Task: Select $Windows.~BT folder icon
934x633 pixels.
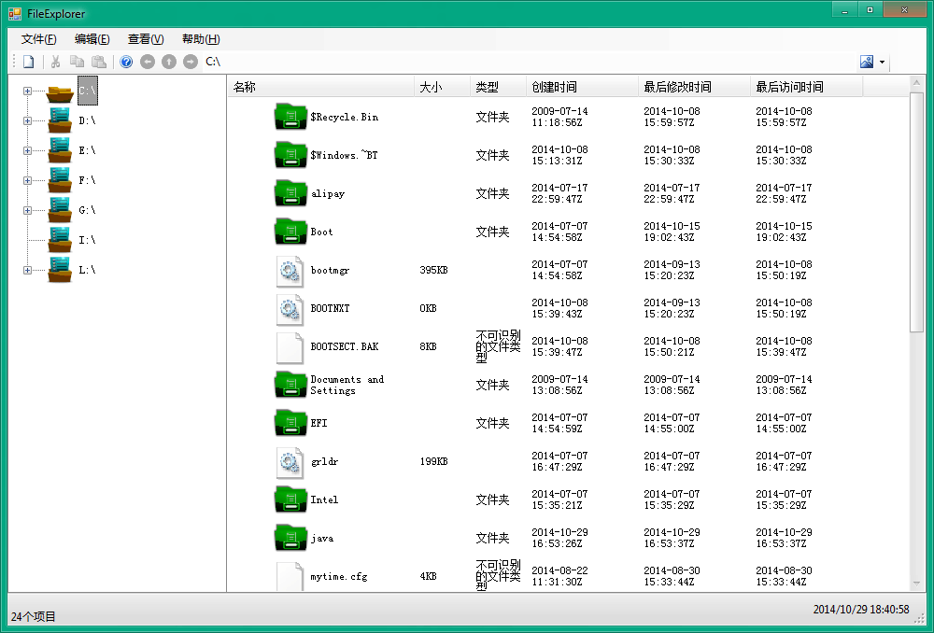Action: (290, 155)
